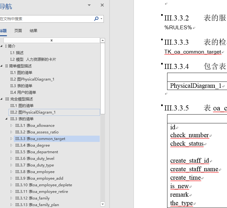Image resolution: width=227 pixels, height=208 pixels.
Task: Click the navigation scrollbar thumb
Action: click(103, 78)
